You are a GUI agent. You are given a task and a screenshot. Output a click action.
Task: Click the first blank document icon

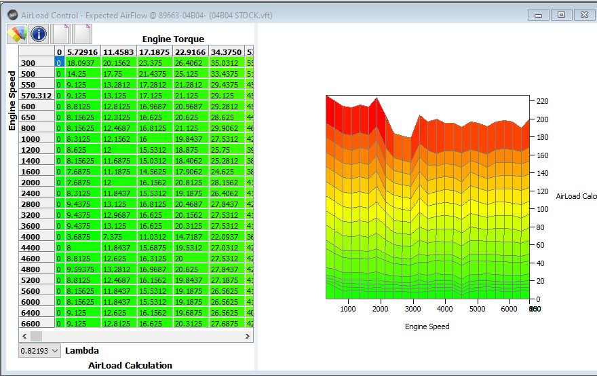point(61,34)
